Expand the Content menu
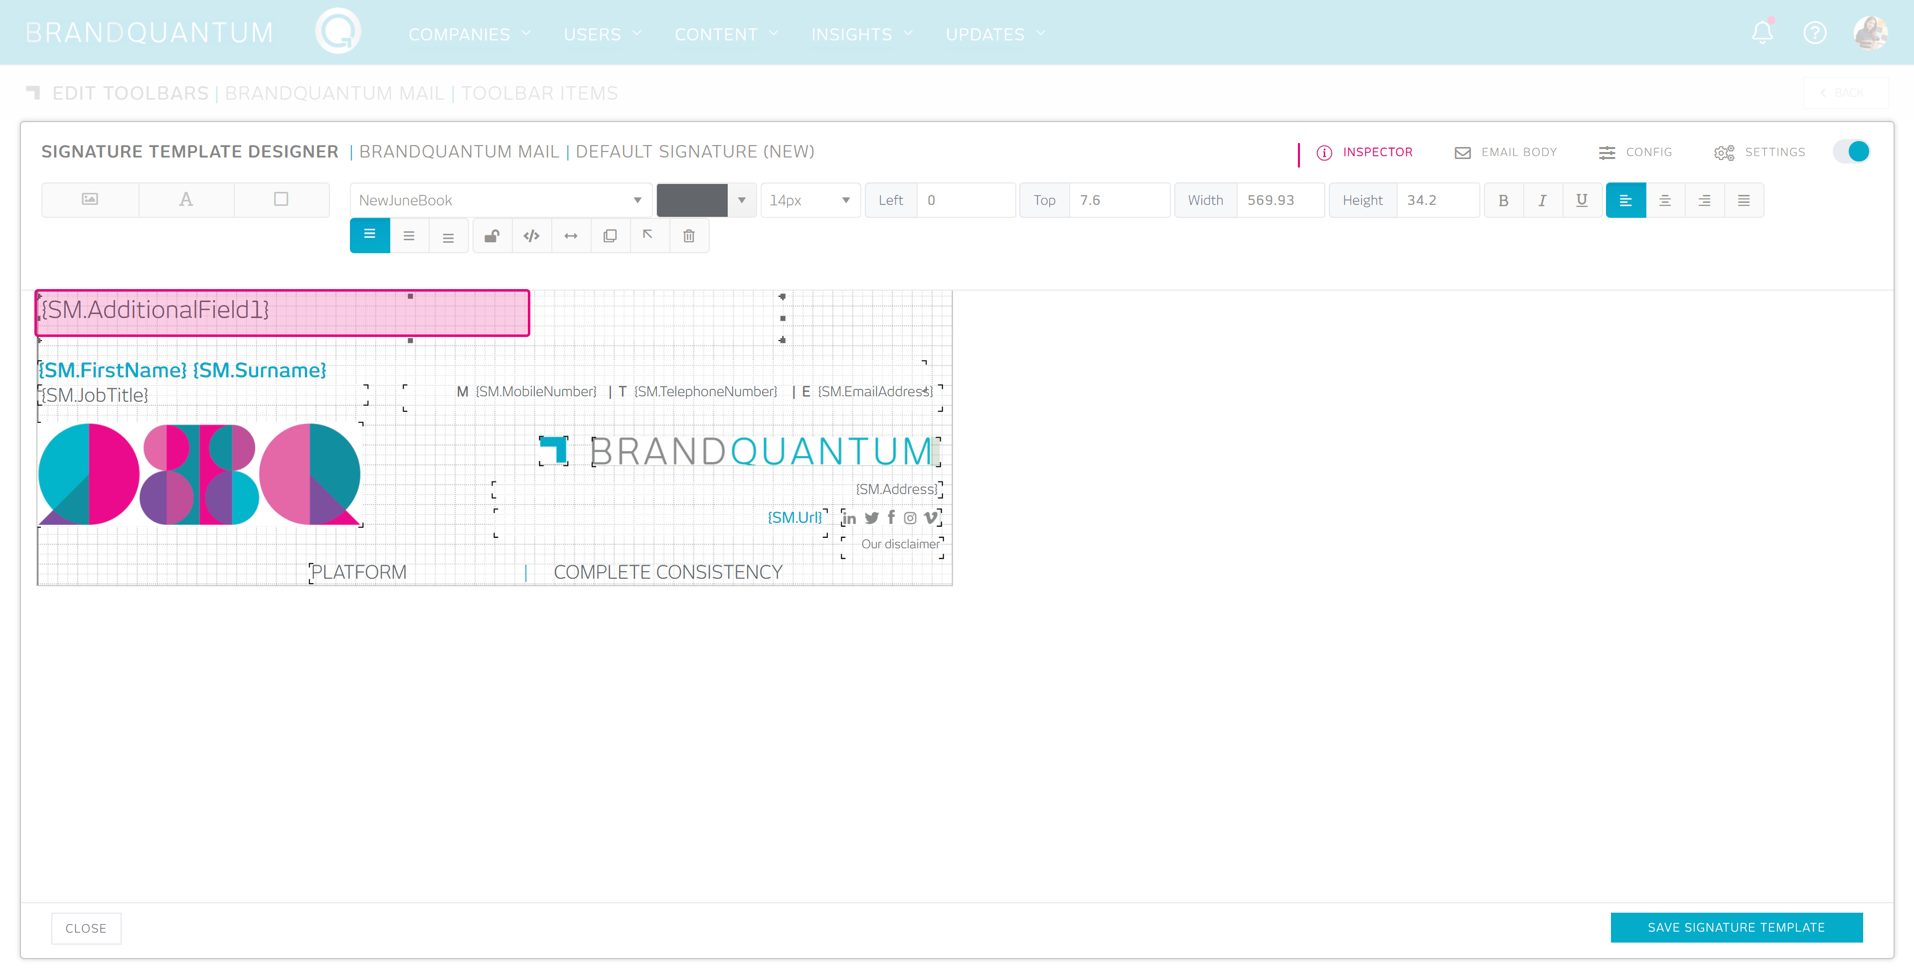Image resolution: width=1914 pixels, height=969 pixels. (727, 34)
